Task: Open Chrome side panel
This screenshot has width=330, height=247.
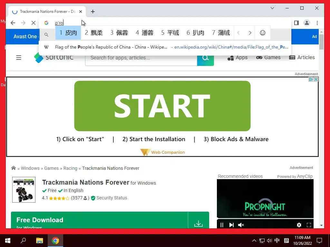Action: [296, 23]
